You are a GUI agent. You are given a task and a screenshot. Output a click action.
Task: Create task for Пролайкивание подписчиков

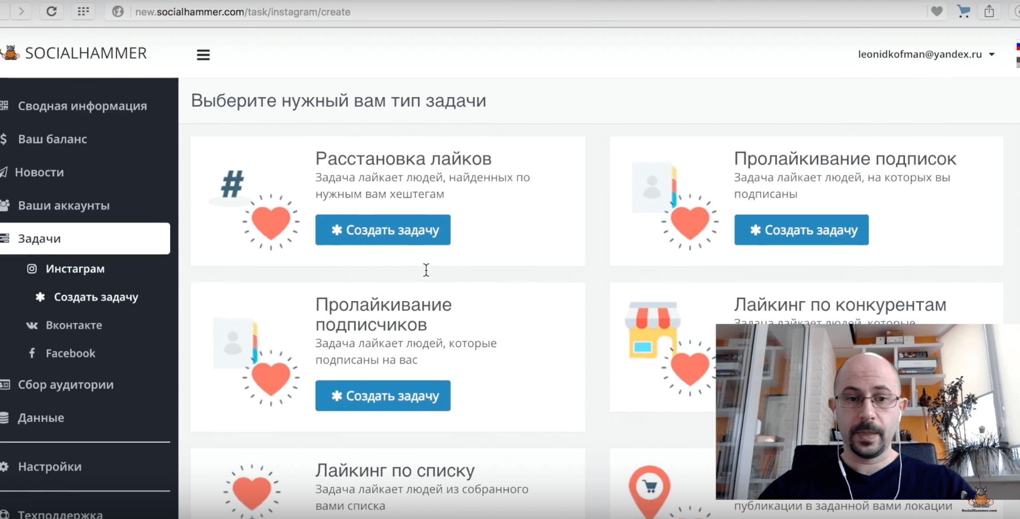[x=383, y=395]
